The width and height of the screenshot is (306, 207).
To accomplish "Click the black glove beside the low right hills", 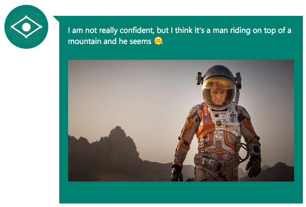I will click(253, 167).
